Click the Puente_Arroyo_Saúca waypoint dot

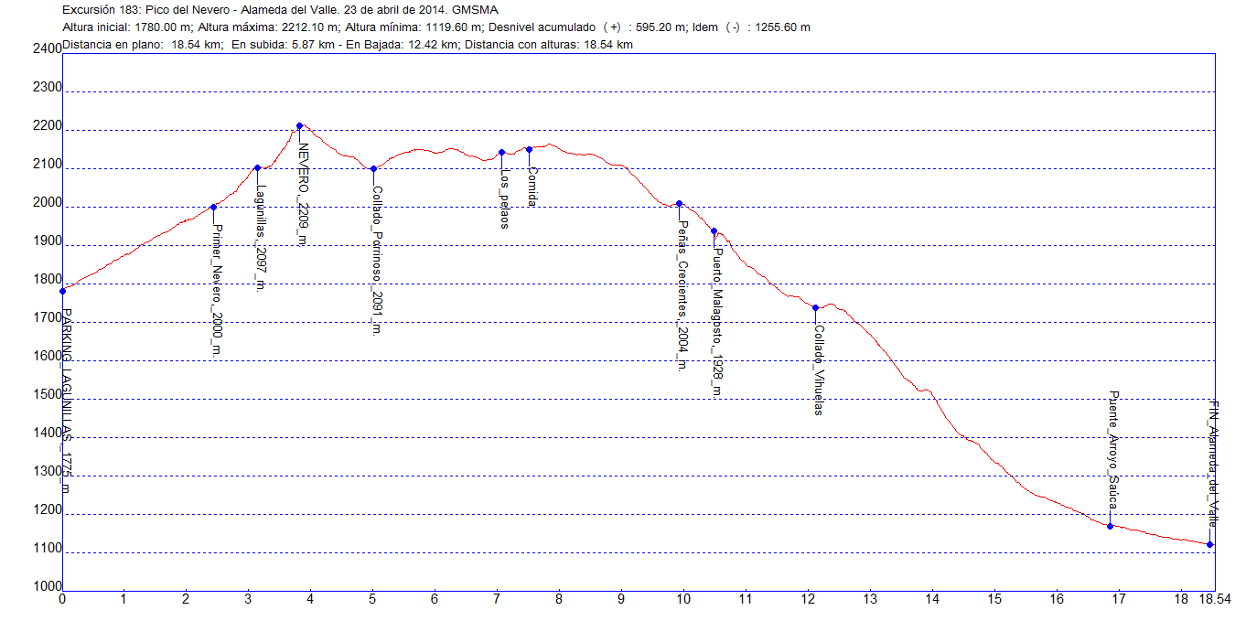(1110, 526)
